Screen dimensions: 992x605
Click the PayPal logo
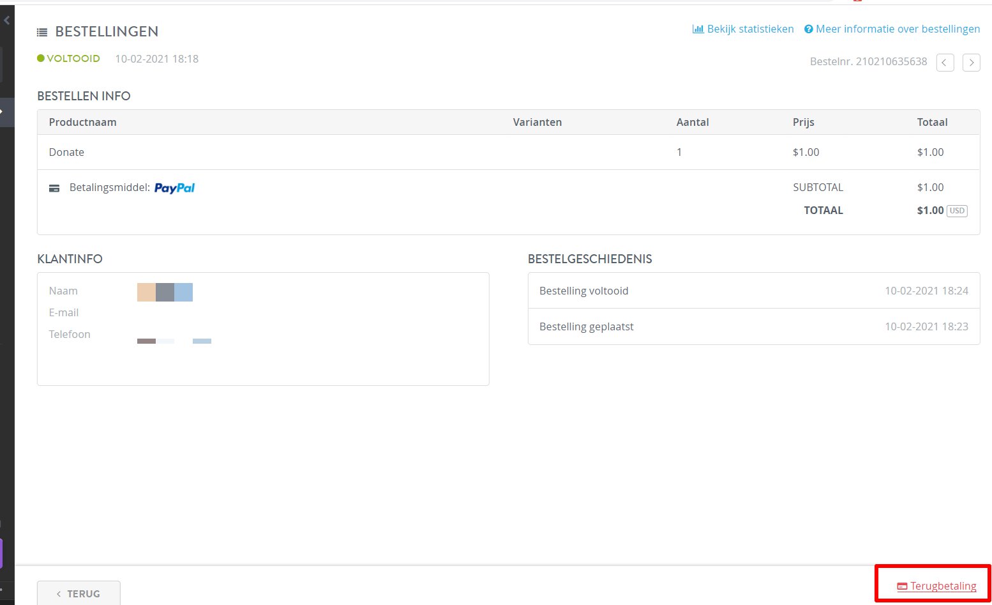click(x=174, y=188)
